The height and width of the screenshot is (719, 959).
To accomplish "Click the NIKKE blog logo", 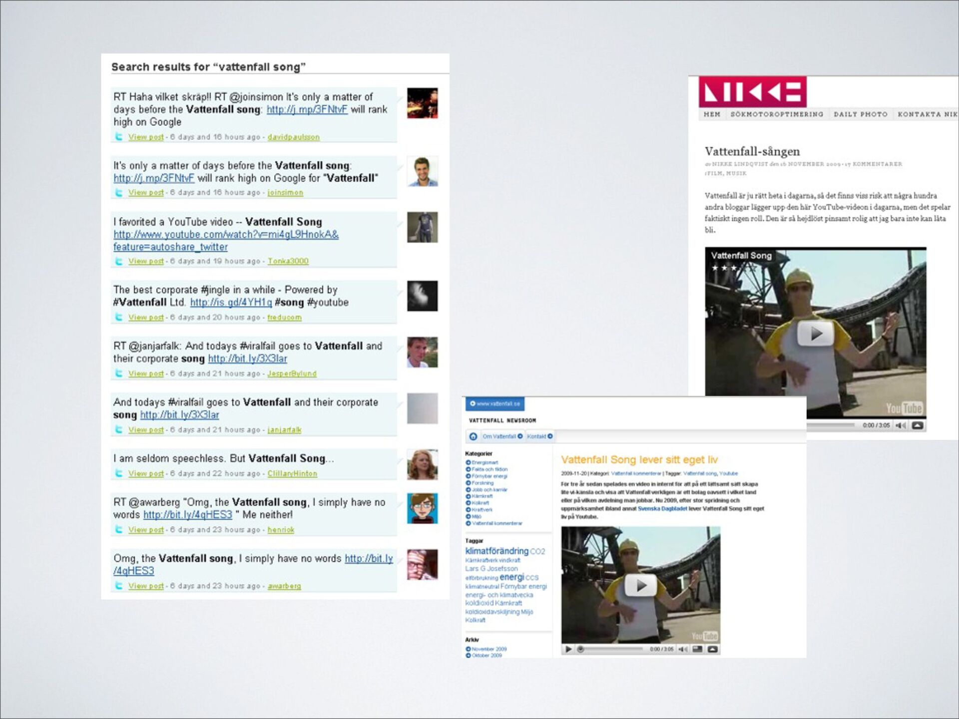I will coord(752,92).
